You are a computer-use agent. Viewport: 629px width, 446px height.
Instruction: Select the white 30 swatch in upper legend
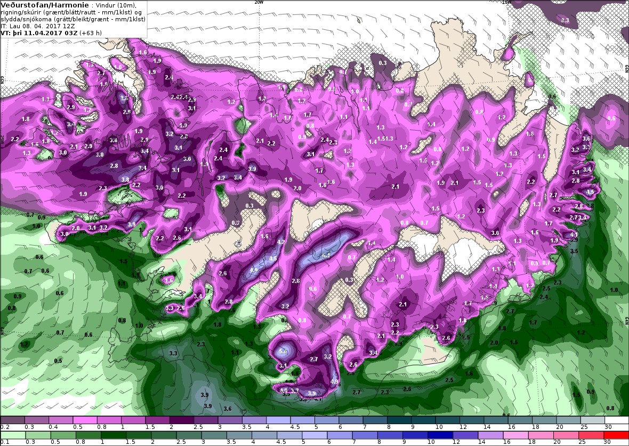(617, 420)
